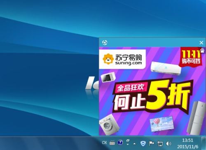Switch the CH input language indicator
Viewport: 206px width, 150px height.
coord(104,143)
